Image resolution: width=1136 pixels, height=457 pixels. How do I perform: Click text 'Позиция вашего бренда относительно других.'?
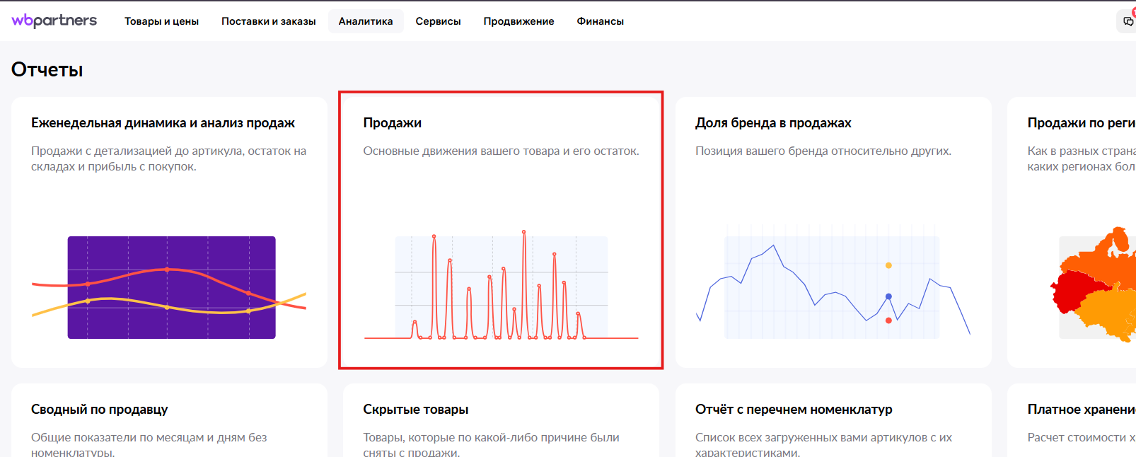coord(823,151)
